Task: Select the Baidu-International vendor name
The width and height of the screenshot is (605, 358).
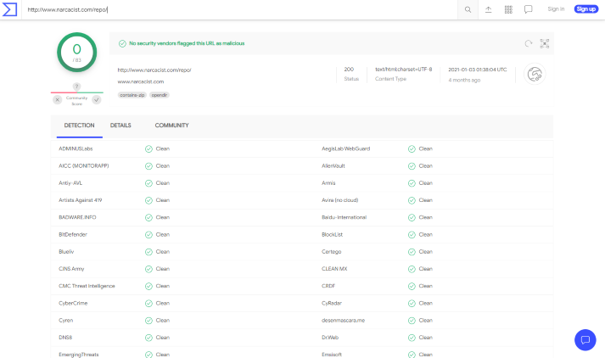Action: point(345,217)
